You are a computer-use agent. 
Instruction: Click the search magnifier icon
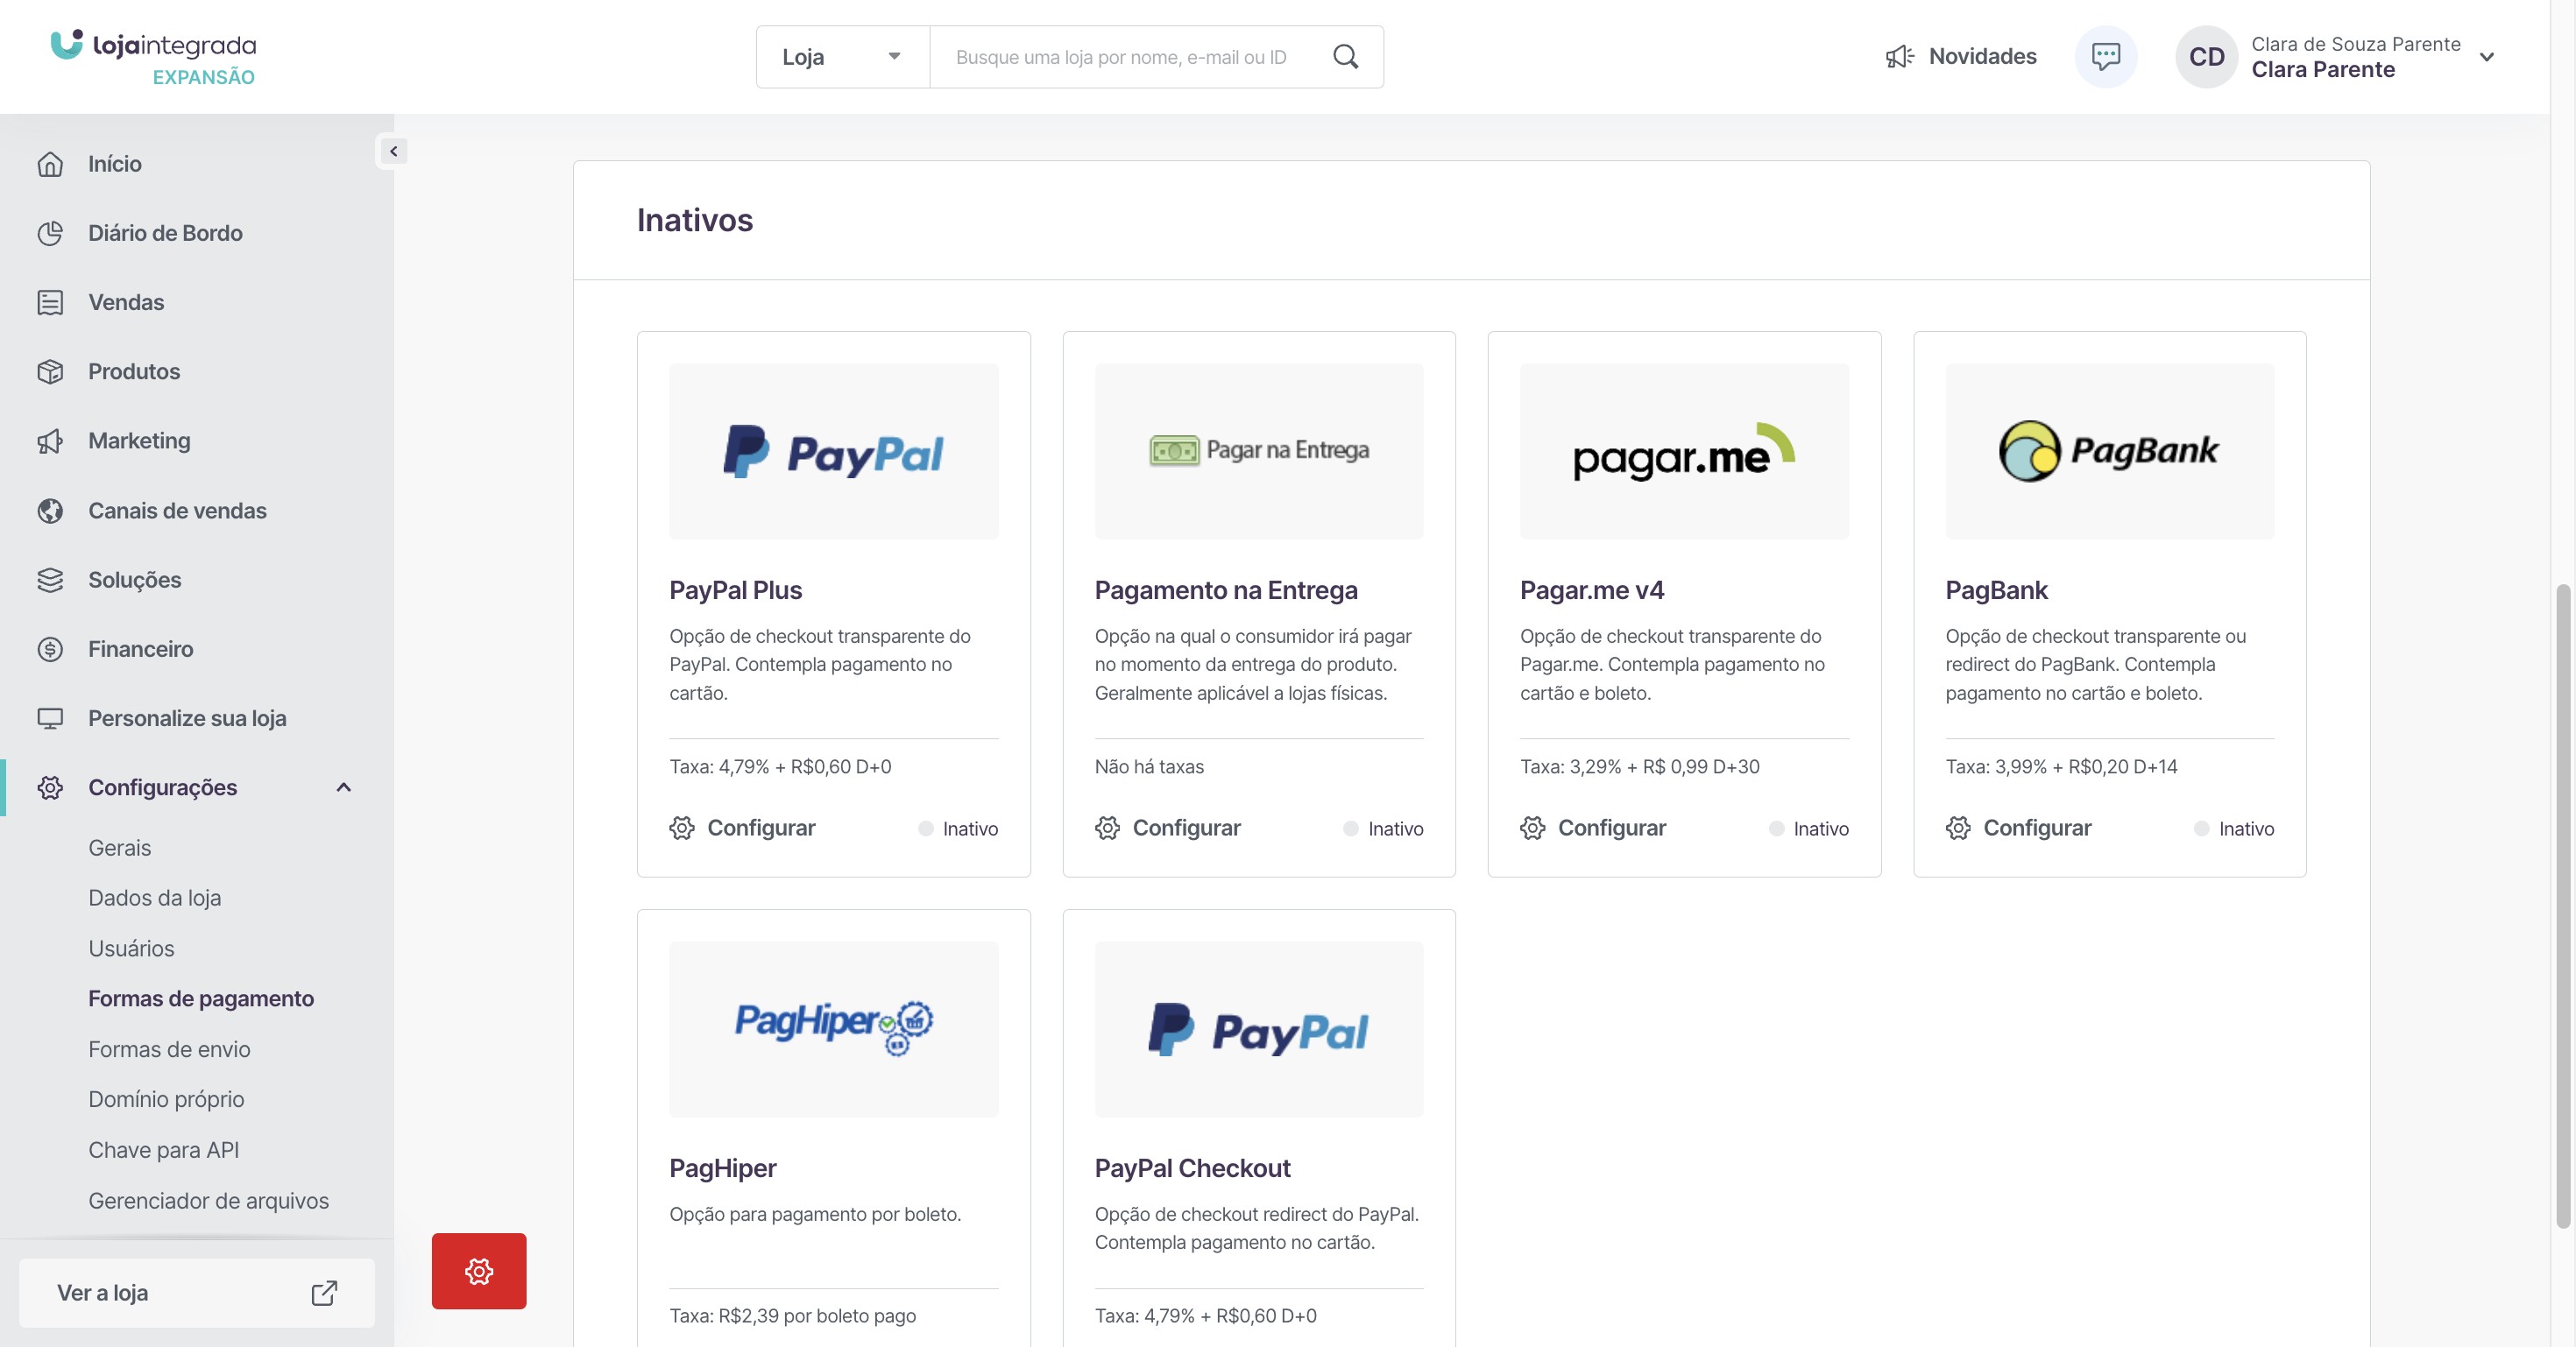(x=1345, y=57)
